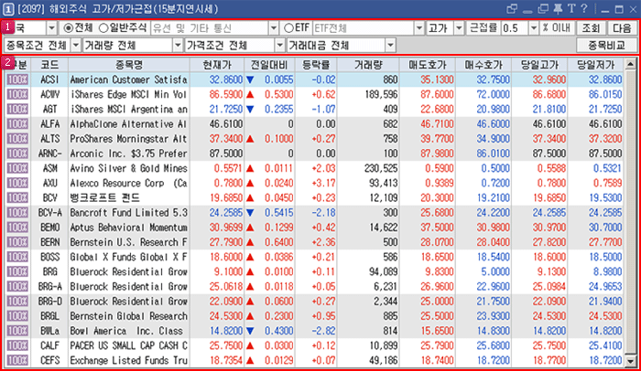Click the 100% badge in the BEMO row

[x=17, y=228]
